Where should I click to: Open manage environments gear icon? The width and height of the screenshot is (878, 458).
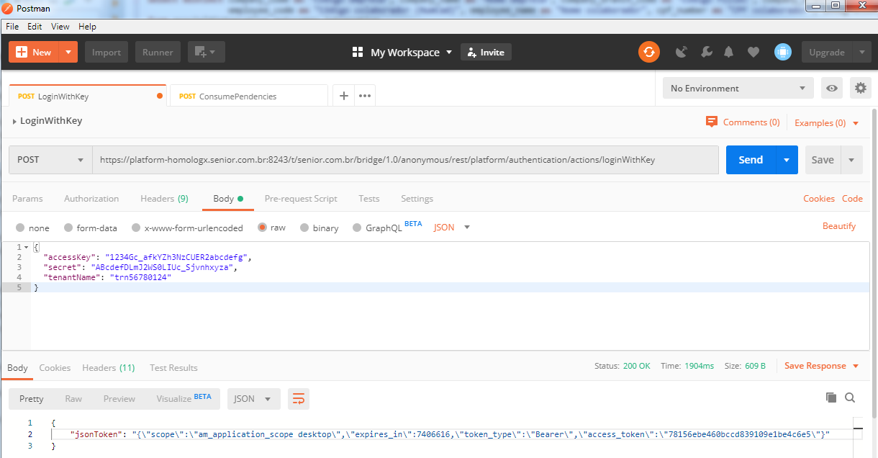tap(861, 88)
